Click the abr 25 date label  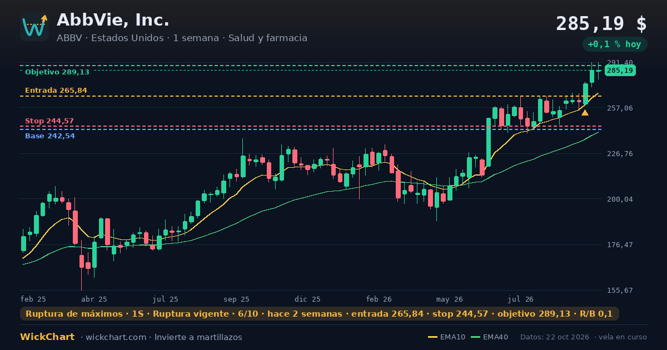coord(94,299)
